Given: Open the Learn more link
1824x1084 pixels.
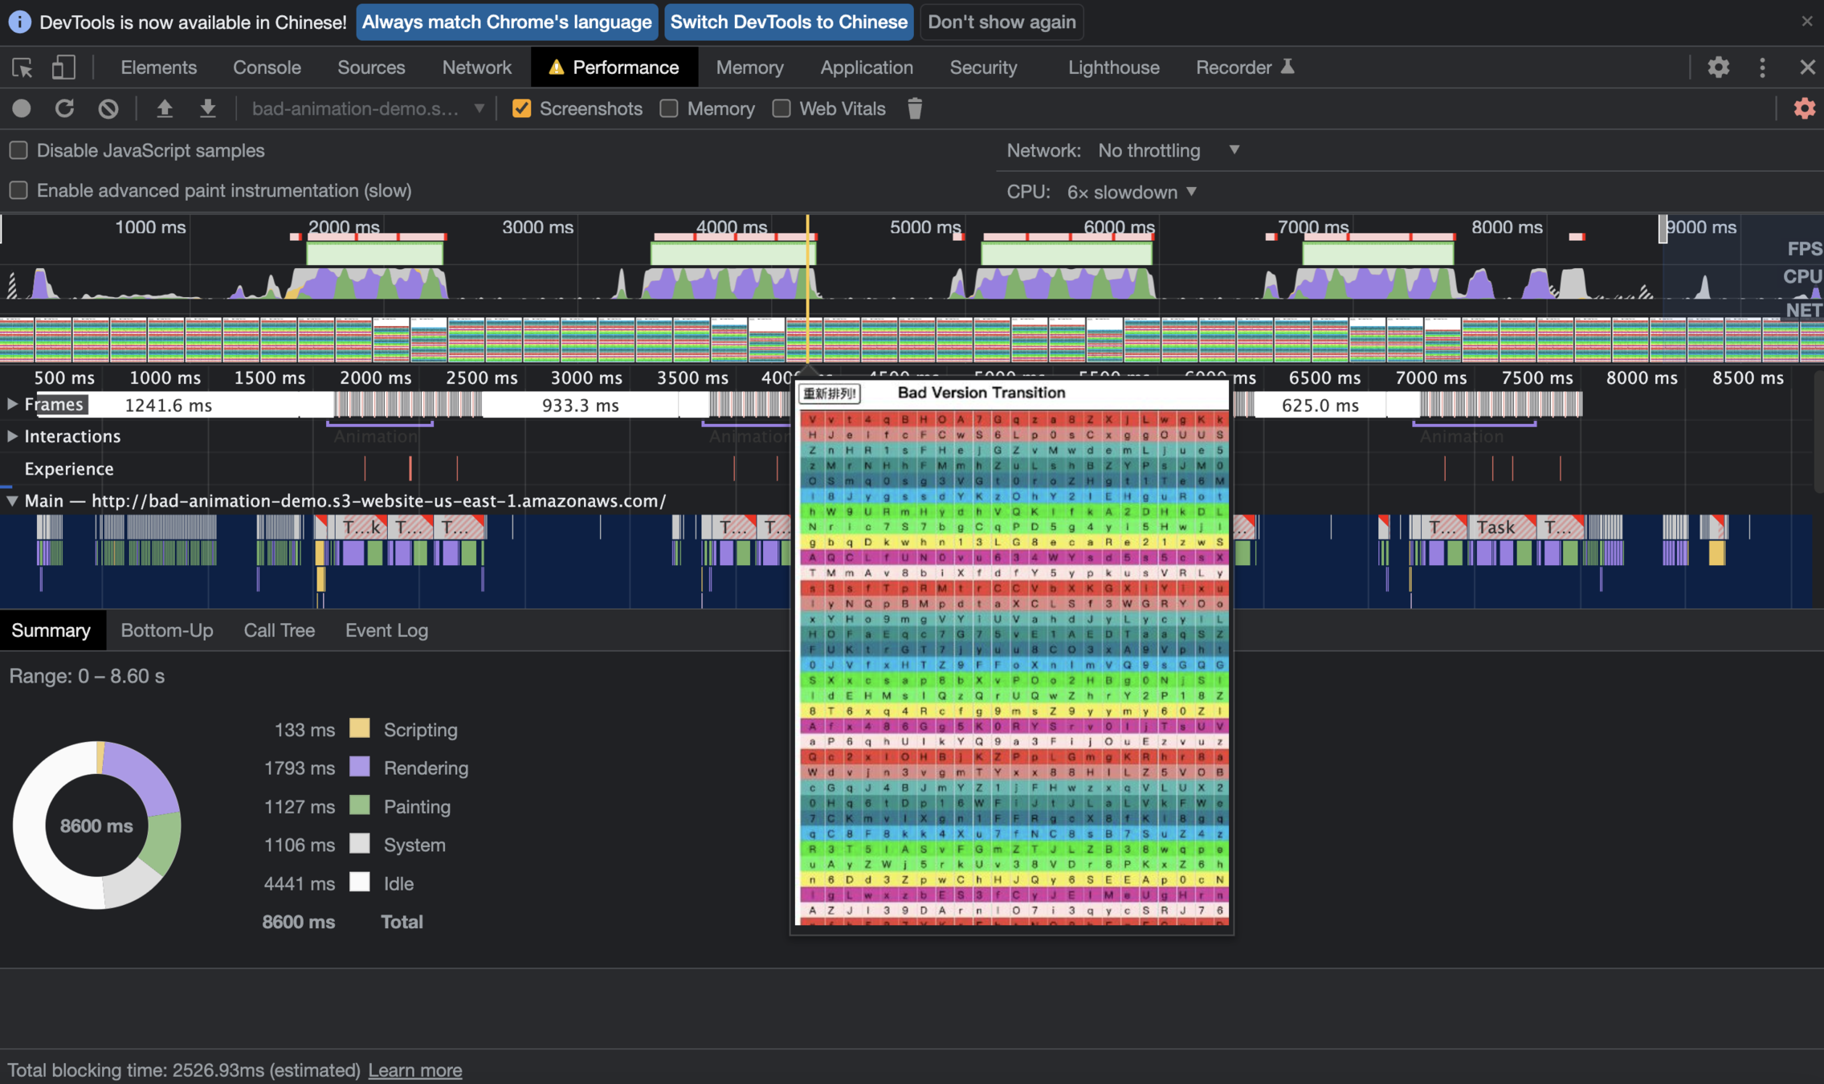Looking at the screenshot, I should [x=414, y=1070].
